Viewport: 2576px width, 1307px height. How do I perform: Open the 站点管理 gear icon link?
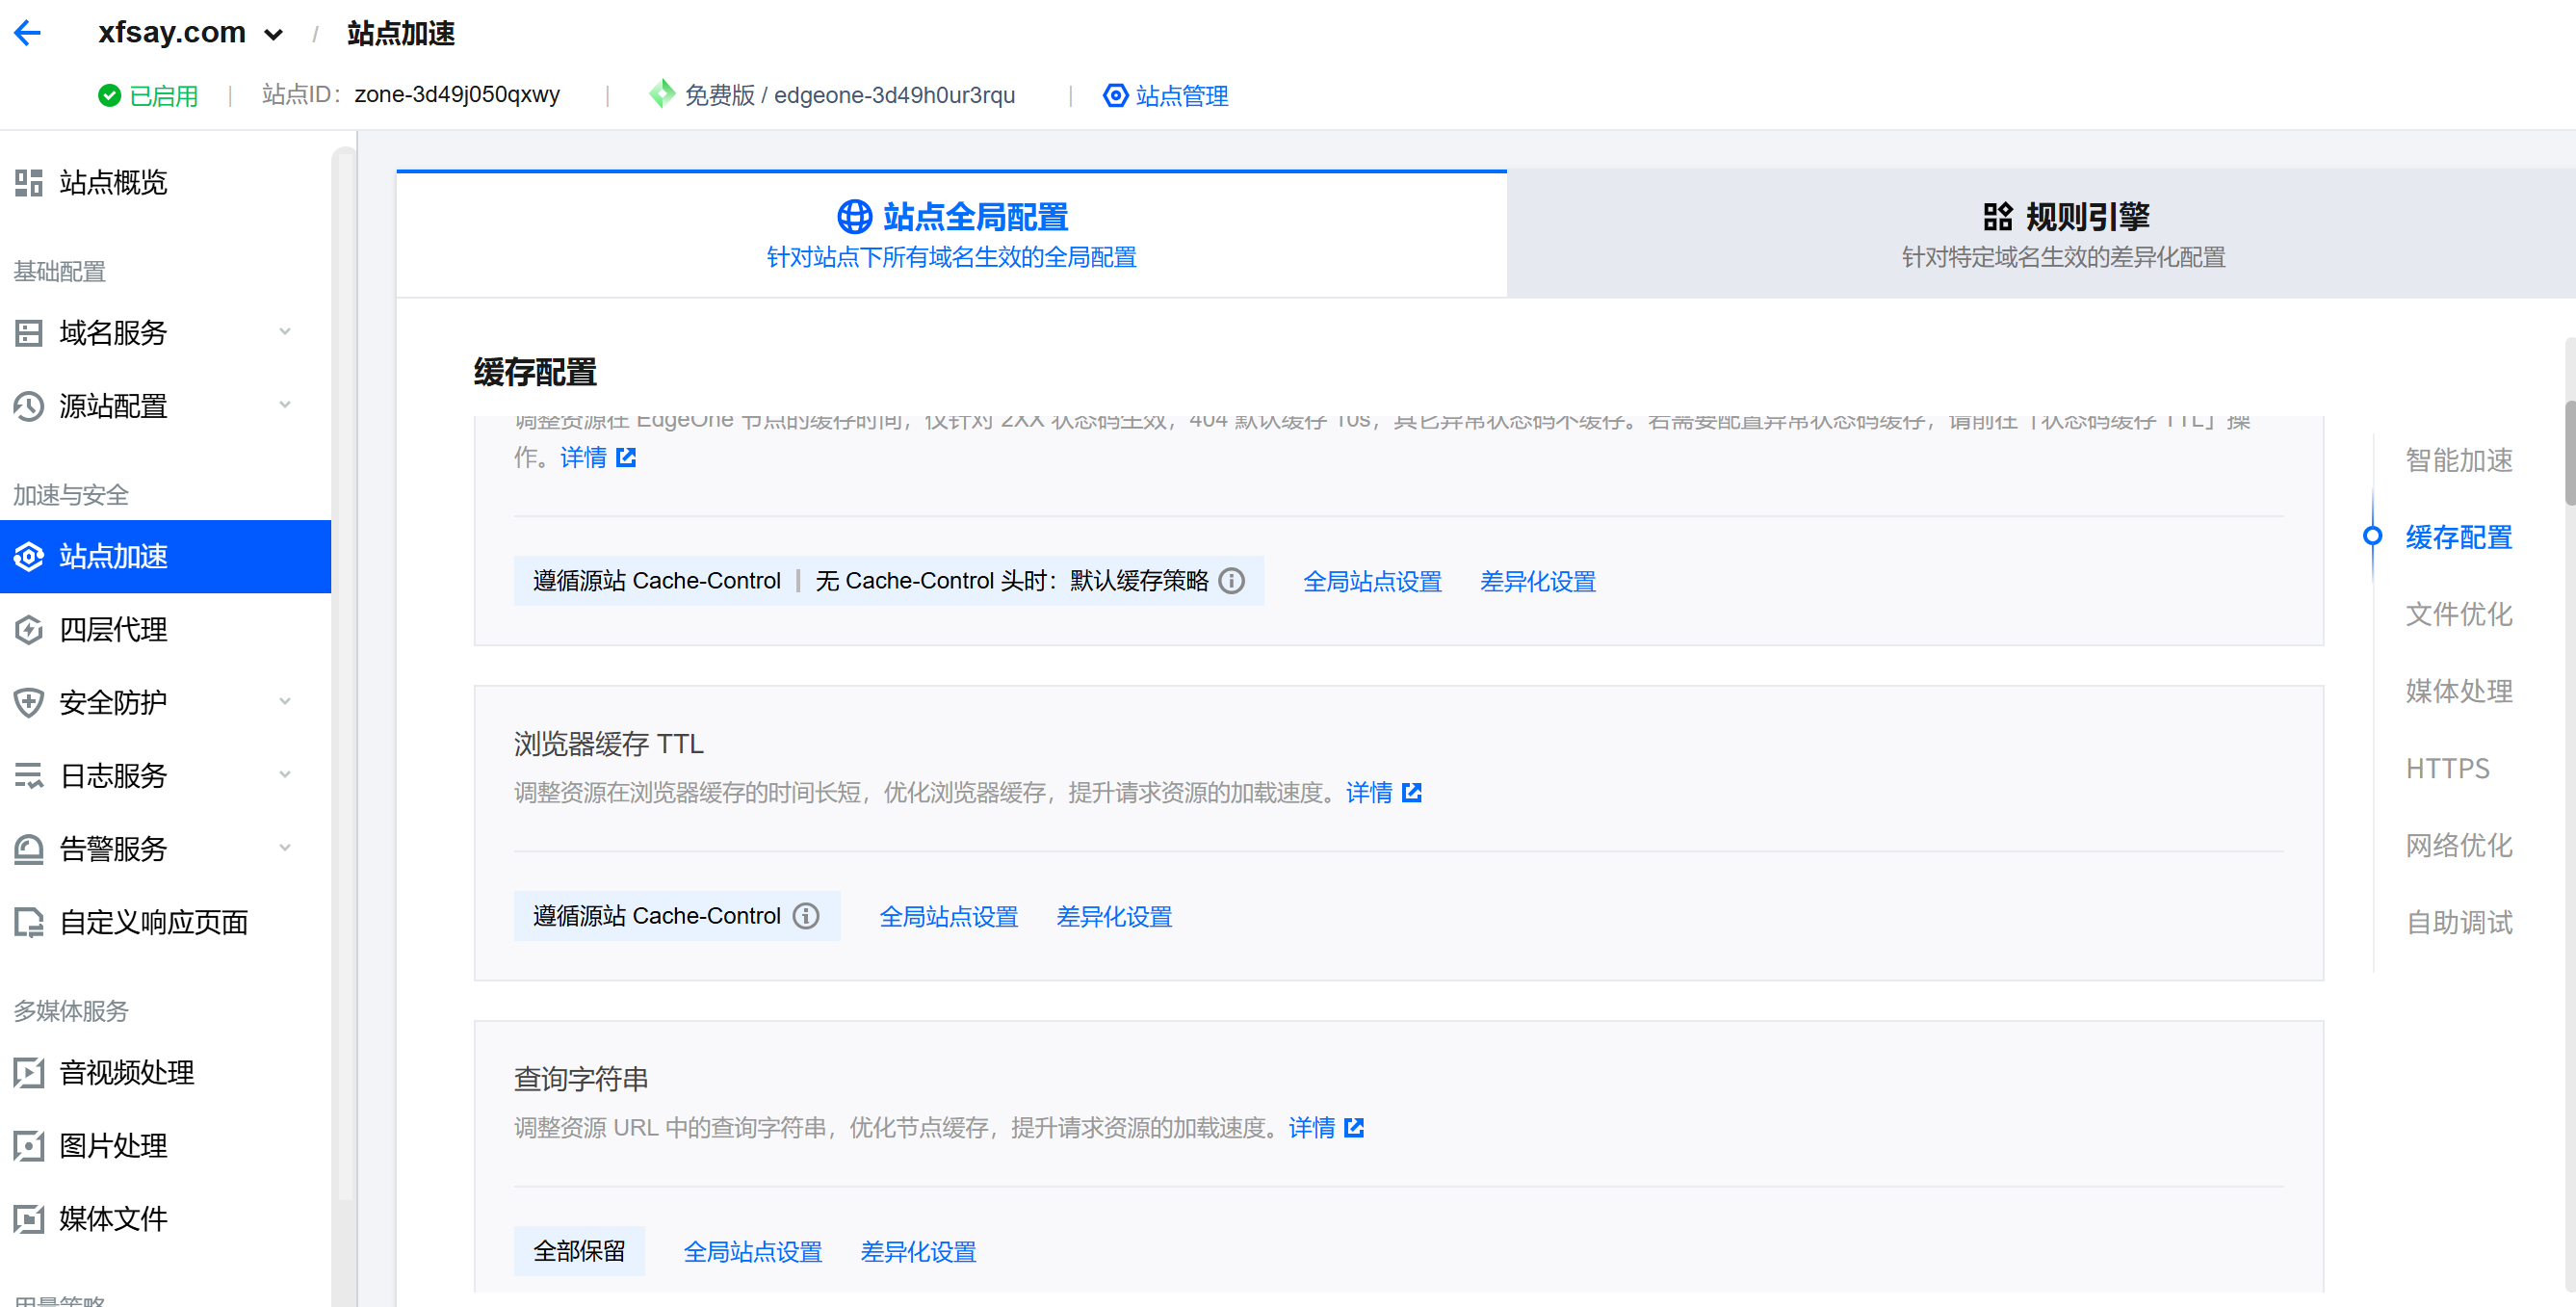coord(1115,96)
